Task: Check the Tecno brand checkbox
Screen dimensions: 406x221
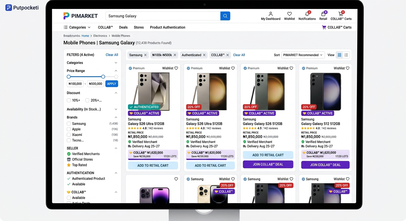Action: click(x=69, y=140)
